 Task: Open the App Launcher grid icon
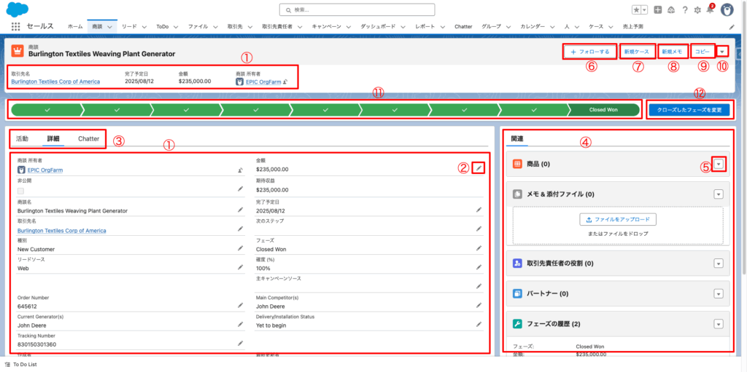pos(15,25)
